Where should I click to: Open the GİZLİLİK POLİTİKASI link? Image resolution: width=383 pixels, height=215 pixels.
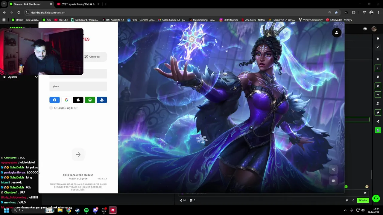[66, 187]
